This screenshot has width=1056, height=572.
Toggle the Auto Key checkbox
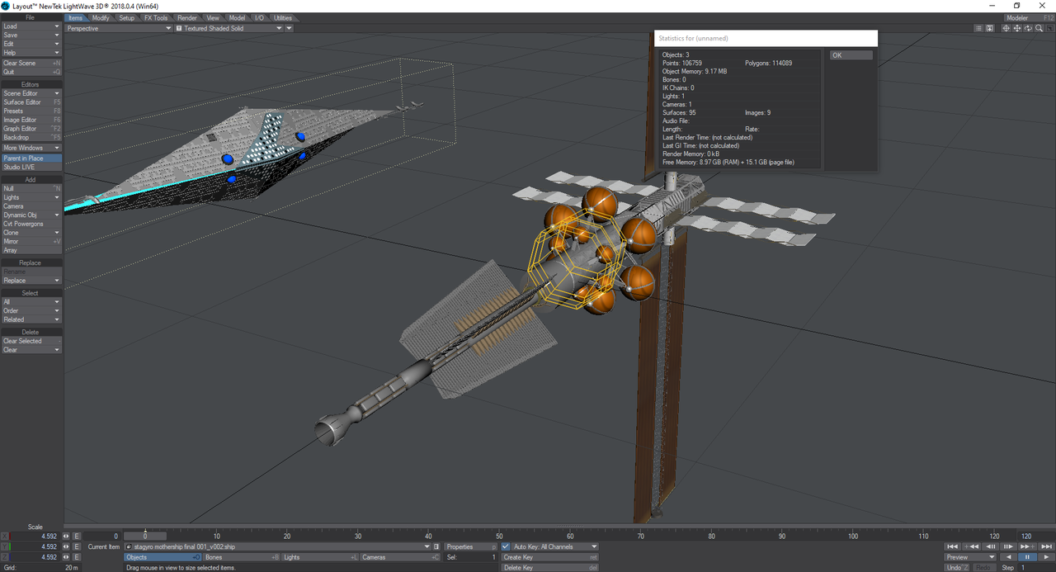pyautogui.click(x=506, y=546)
